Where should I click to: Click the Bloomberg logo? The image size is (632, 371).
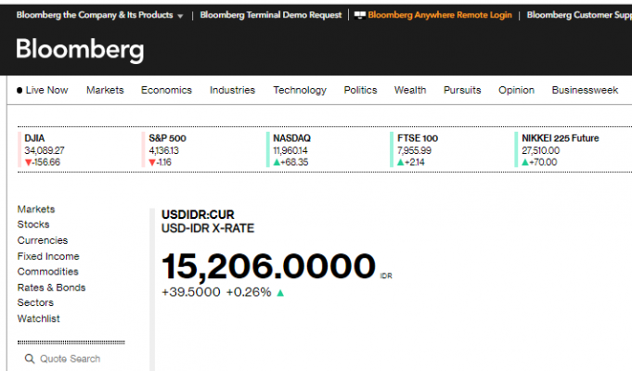click(x=80, y=50)
